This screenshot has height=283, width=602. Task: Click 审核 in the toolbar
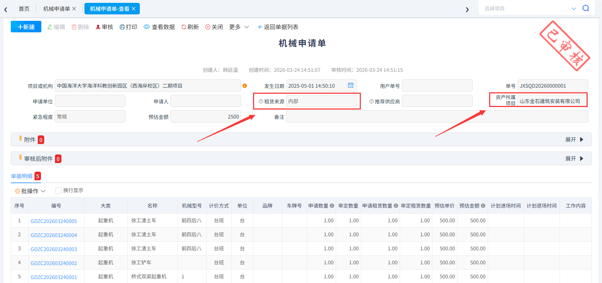coord(104,27)
